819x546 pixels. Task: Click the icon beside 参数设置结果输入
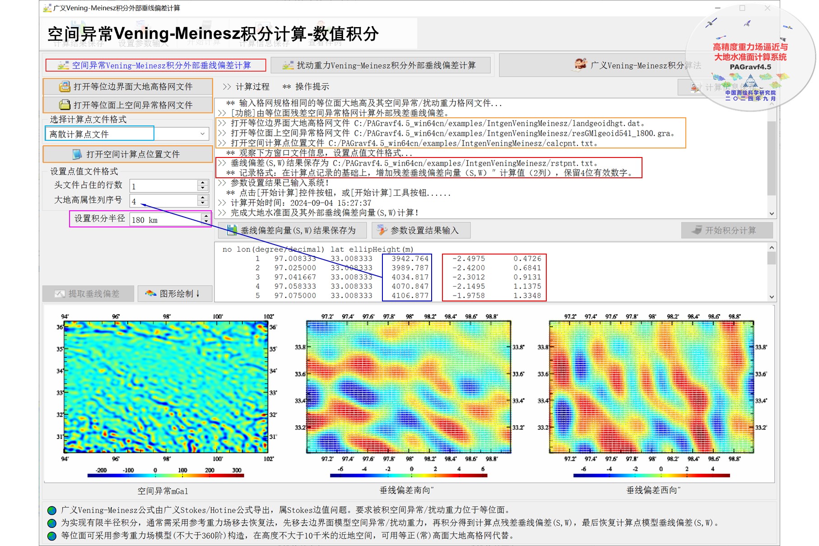(382, 230)
